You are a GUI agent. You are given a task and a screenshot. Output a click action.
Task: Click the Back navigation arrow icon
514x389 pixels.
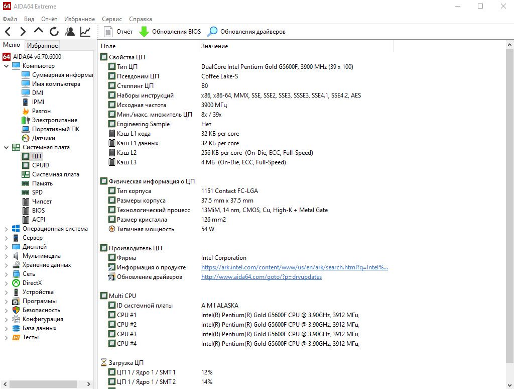pos(8,32)
